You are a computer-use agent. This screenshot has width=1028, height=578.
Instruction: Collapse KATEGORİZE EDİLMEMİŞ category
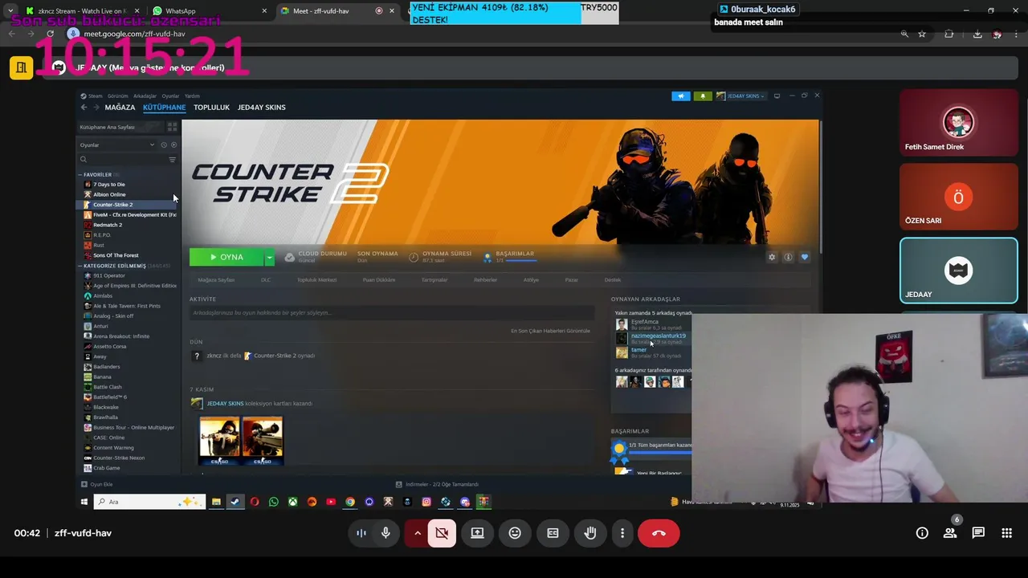(x=80, y=266)
